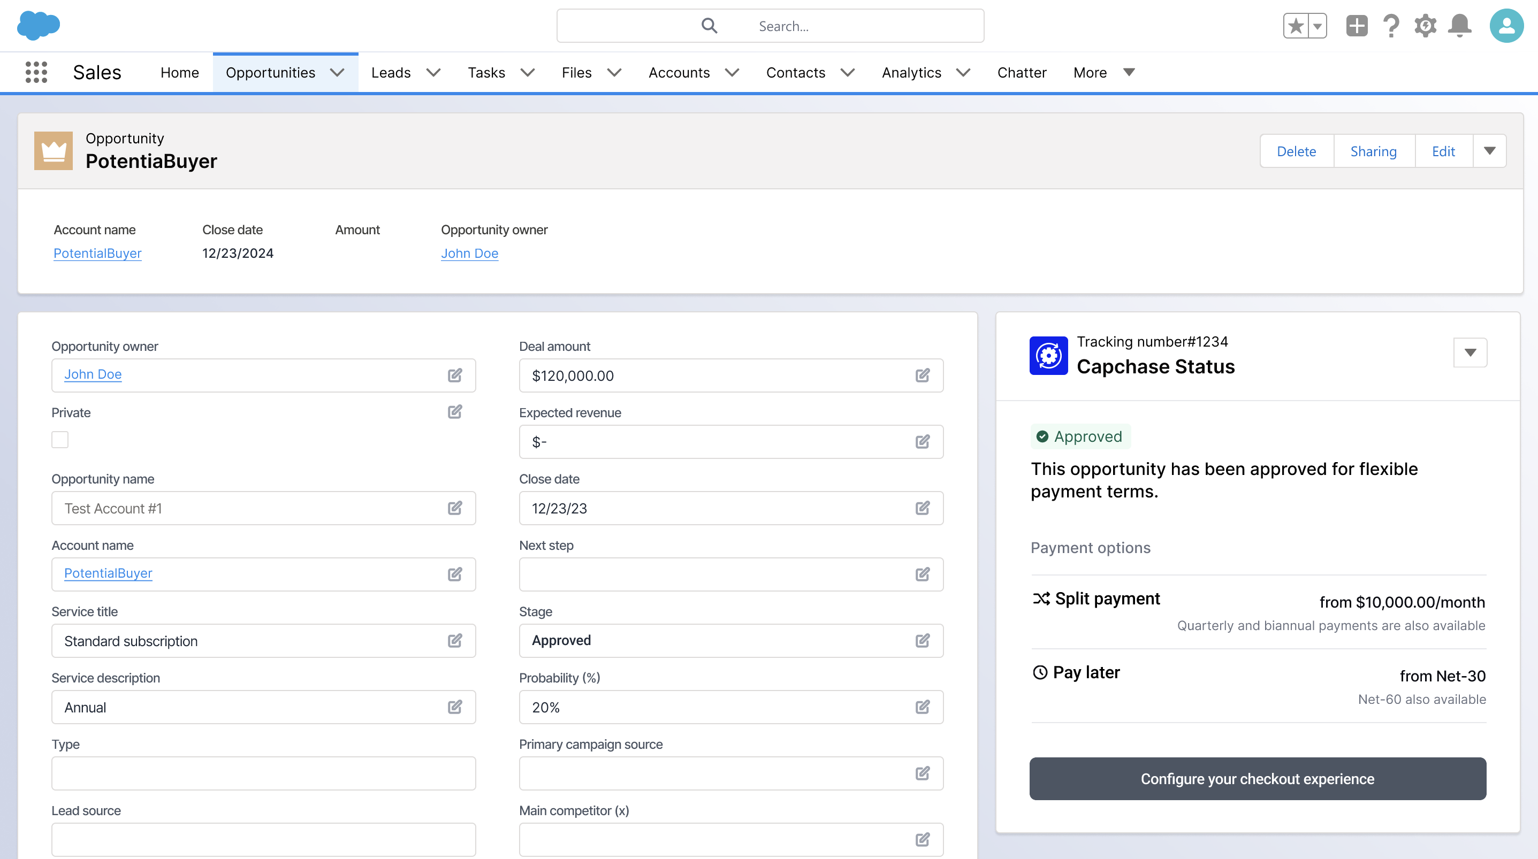Open the Accounts tab

pos(679,72)
